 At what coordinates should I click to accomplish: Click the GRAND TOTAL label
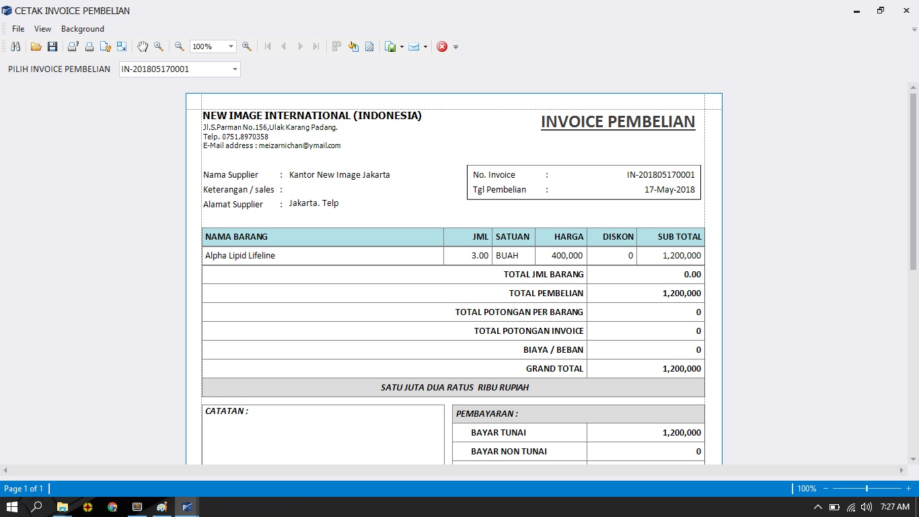(554, 369)
